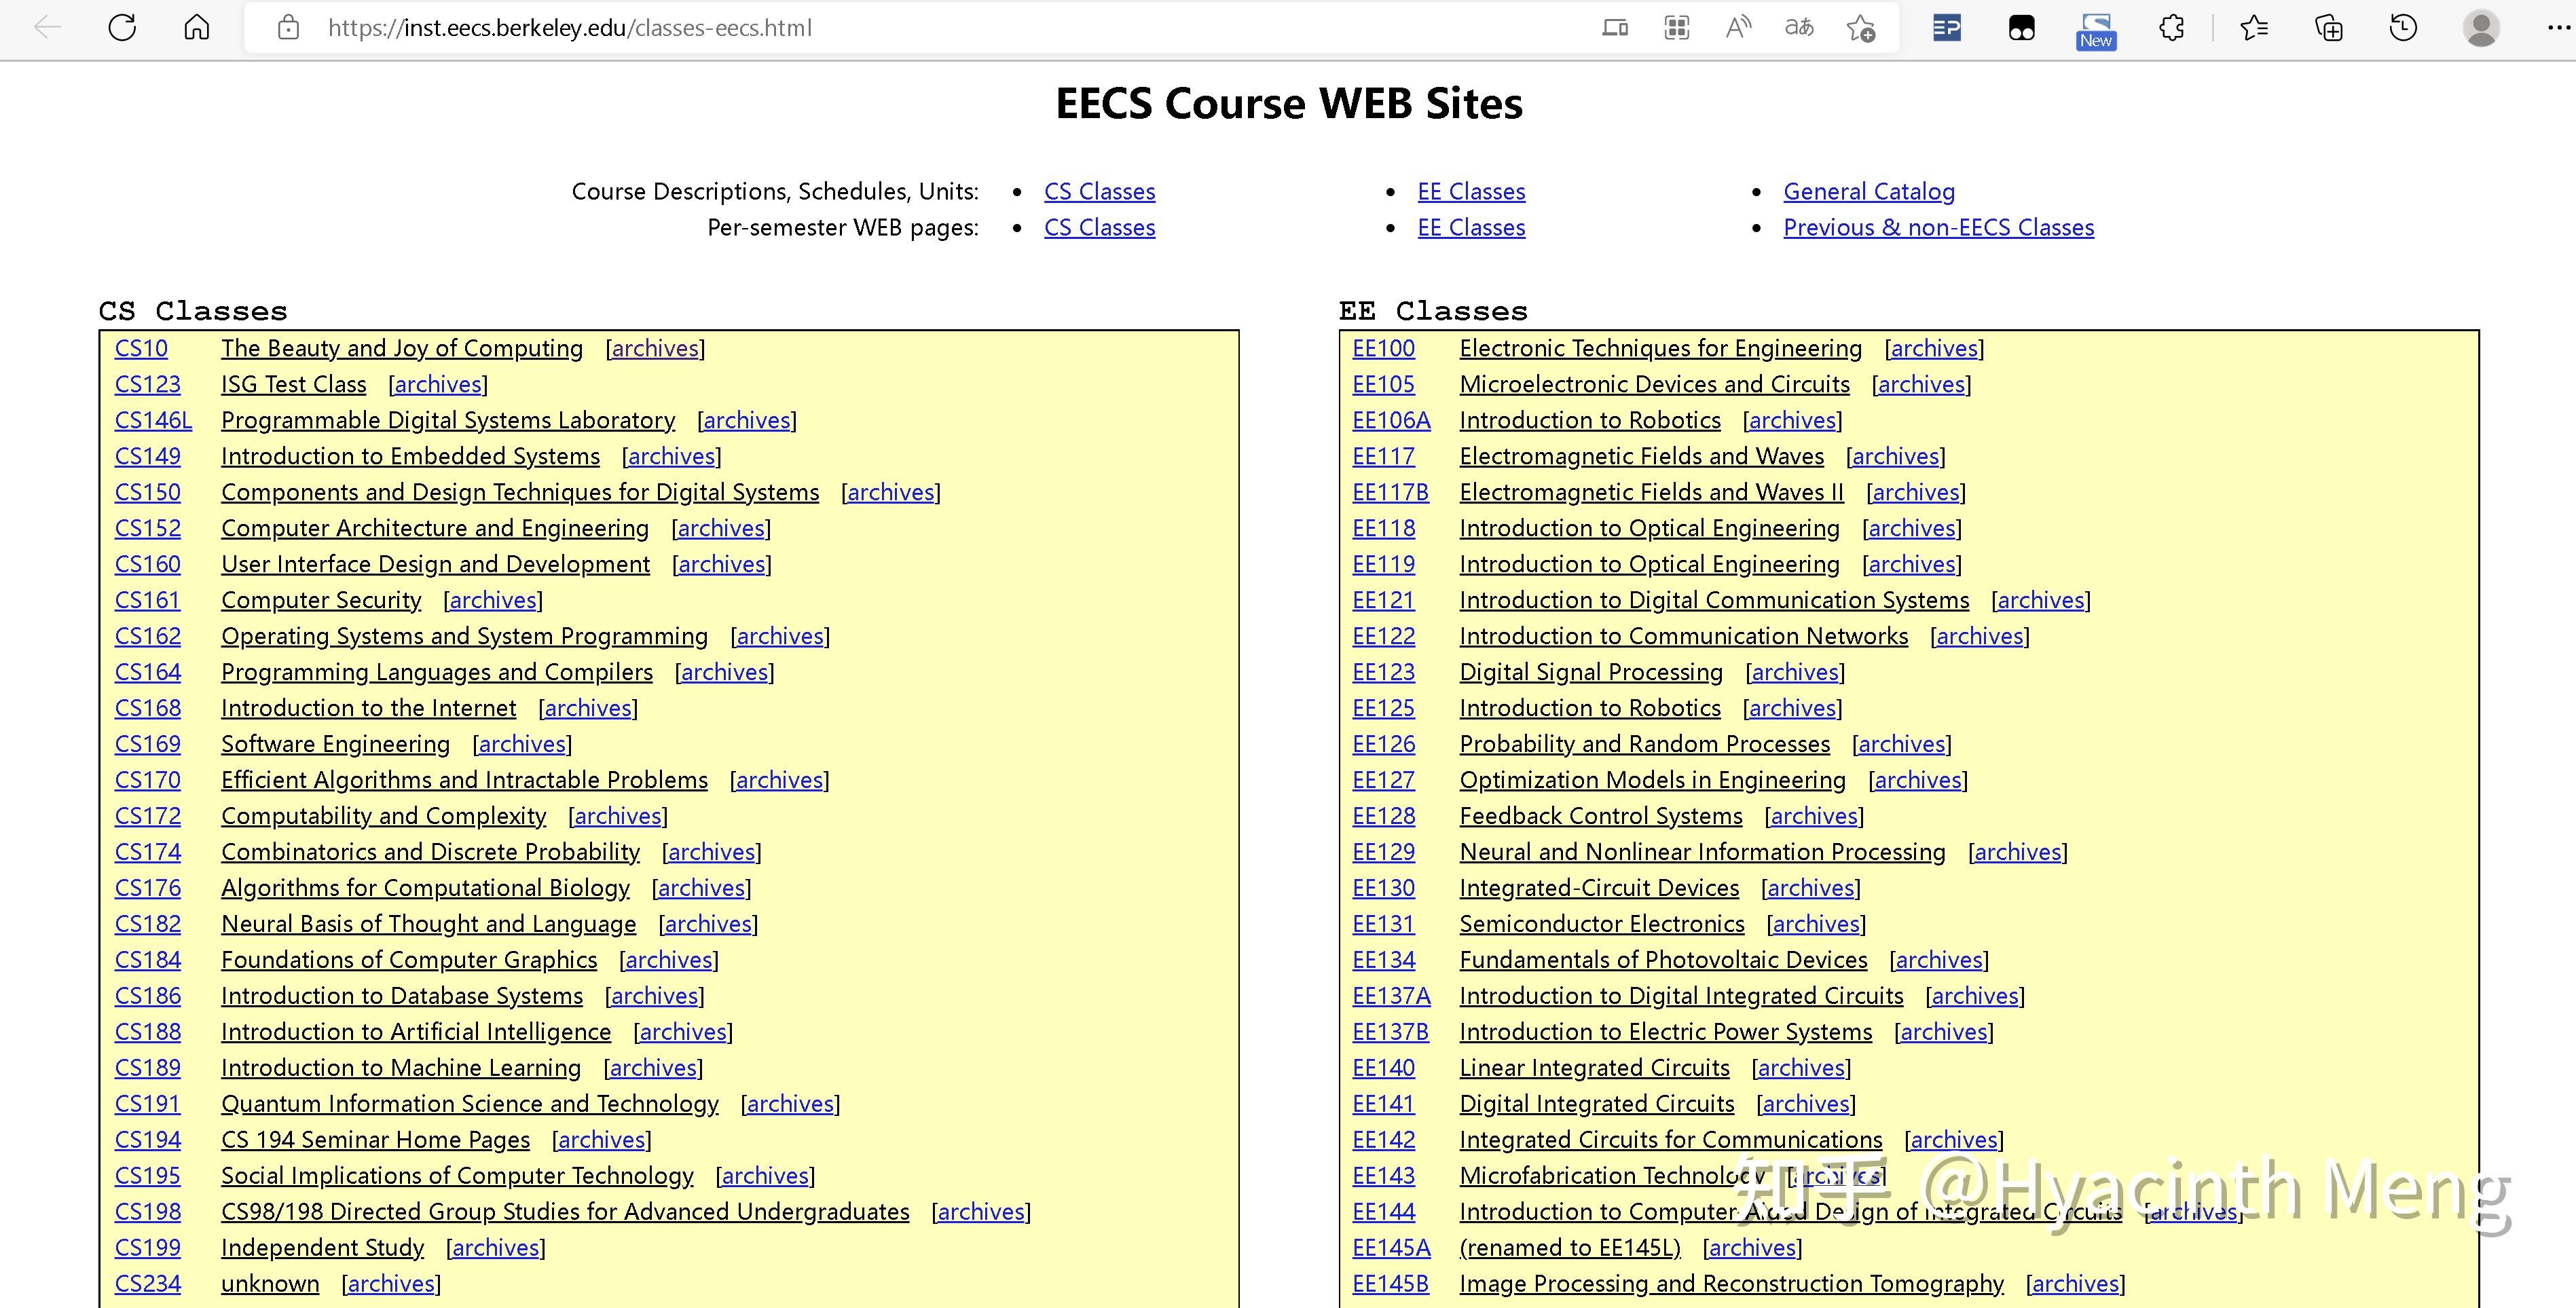
Task: Click the EE126 course code link
Action: [1383, 744]
